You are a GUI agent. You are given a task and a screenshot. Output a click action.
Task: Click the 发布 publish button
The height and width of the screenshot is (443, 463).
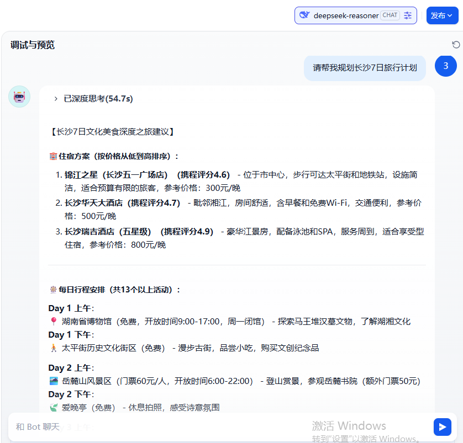pos(439,15)
